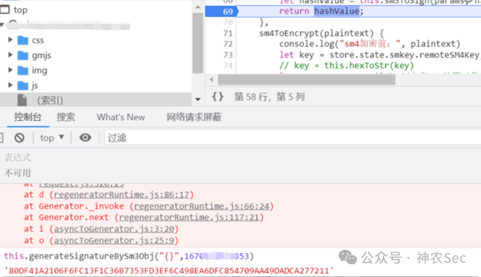Expand the js folder
The height and width of the screenshot is (277, 481).
click(10, 85)
